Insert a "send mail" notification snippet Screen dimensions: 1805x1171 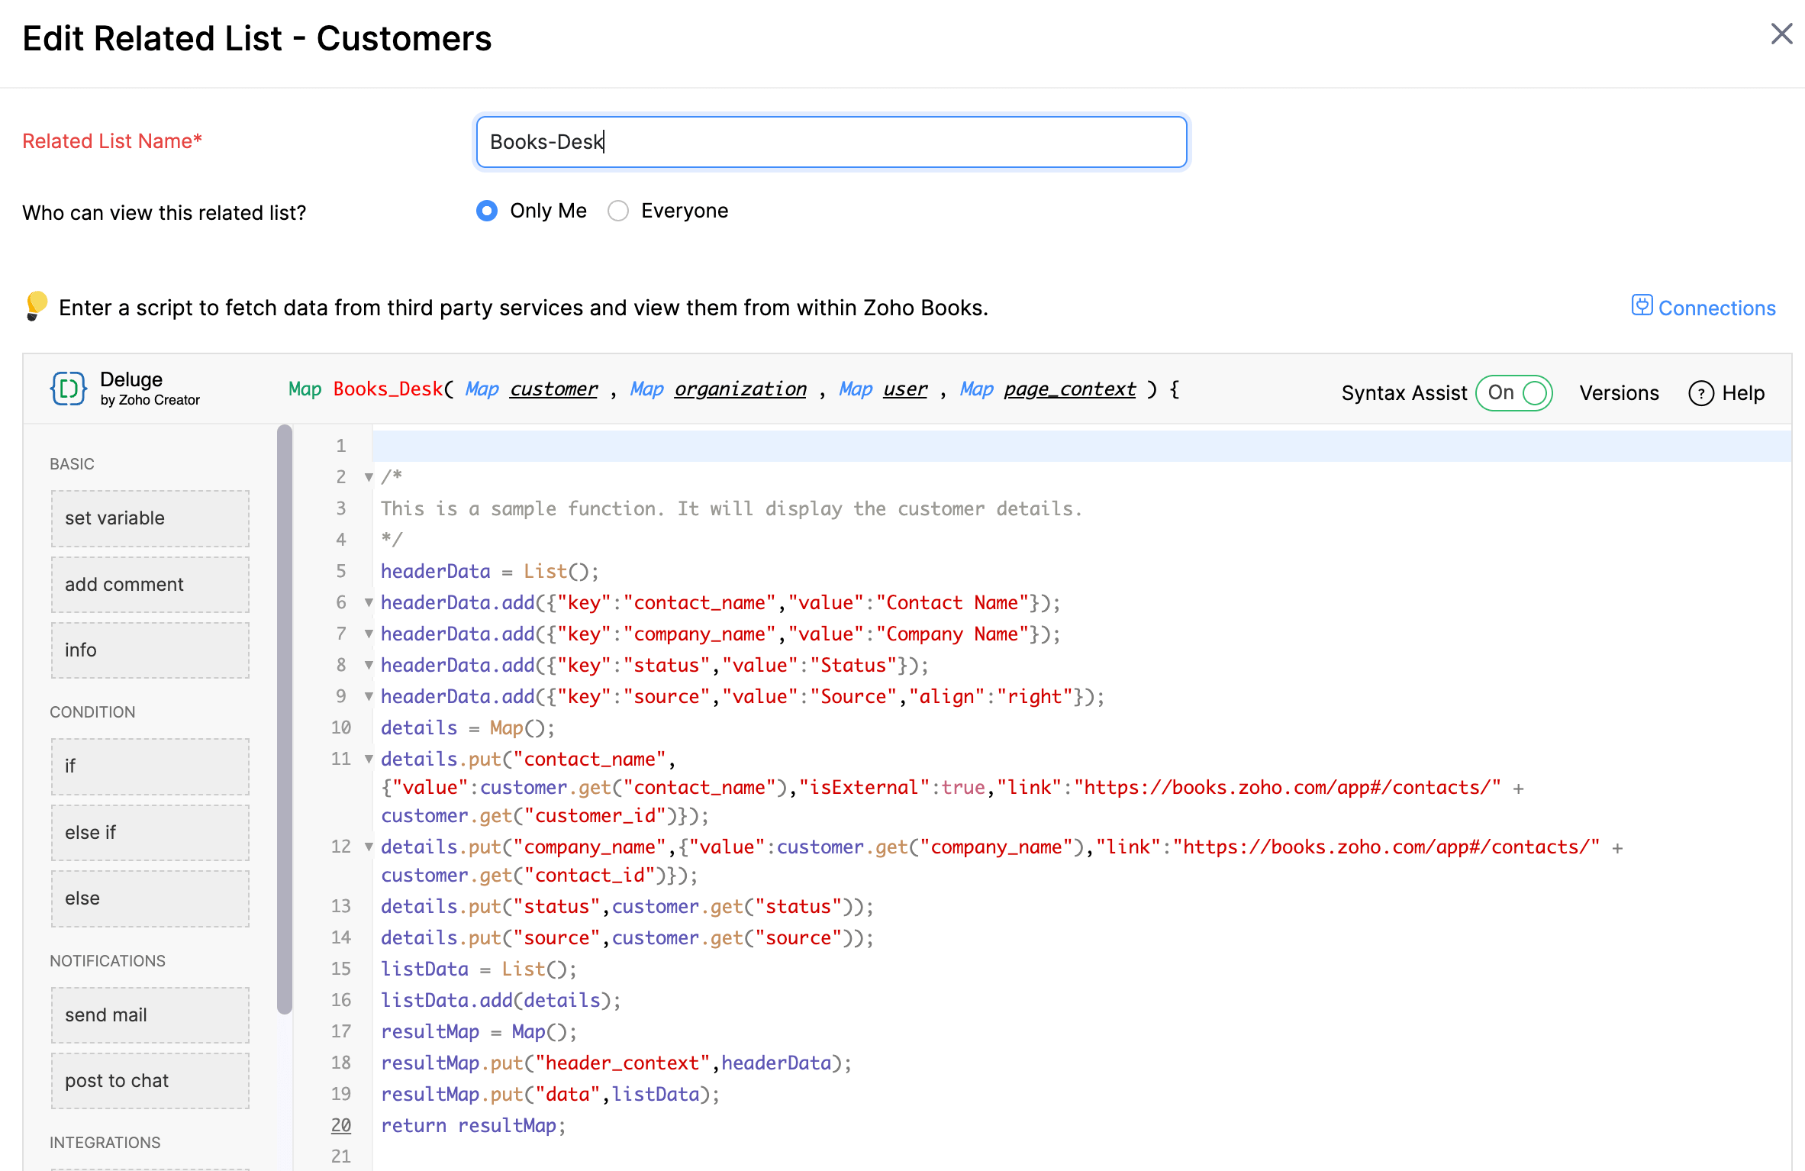click(150, 1015)
